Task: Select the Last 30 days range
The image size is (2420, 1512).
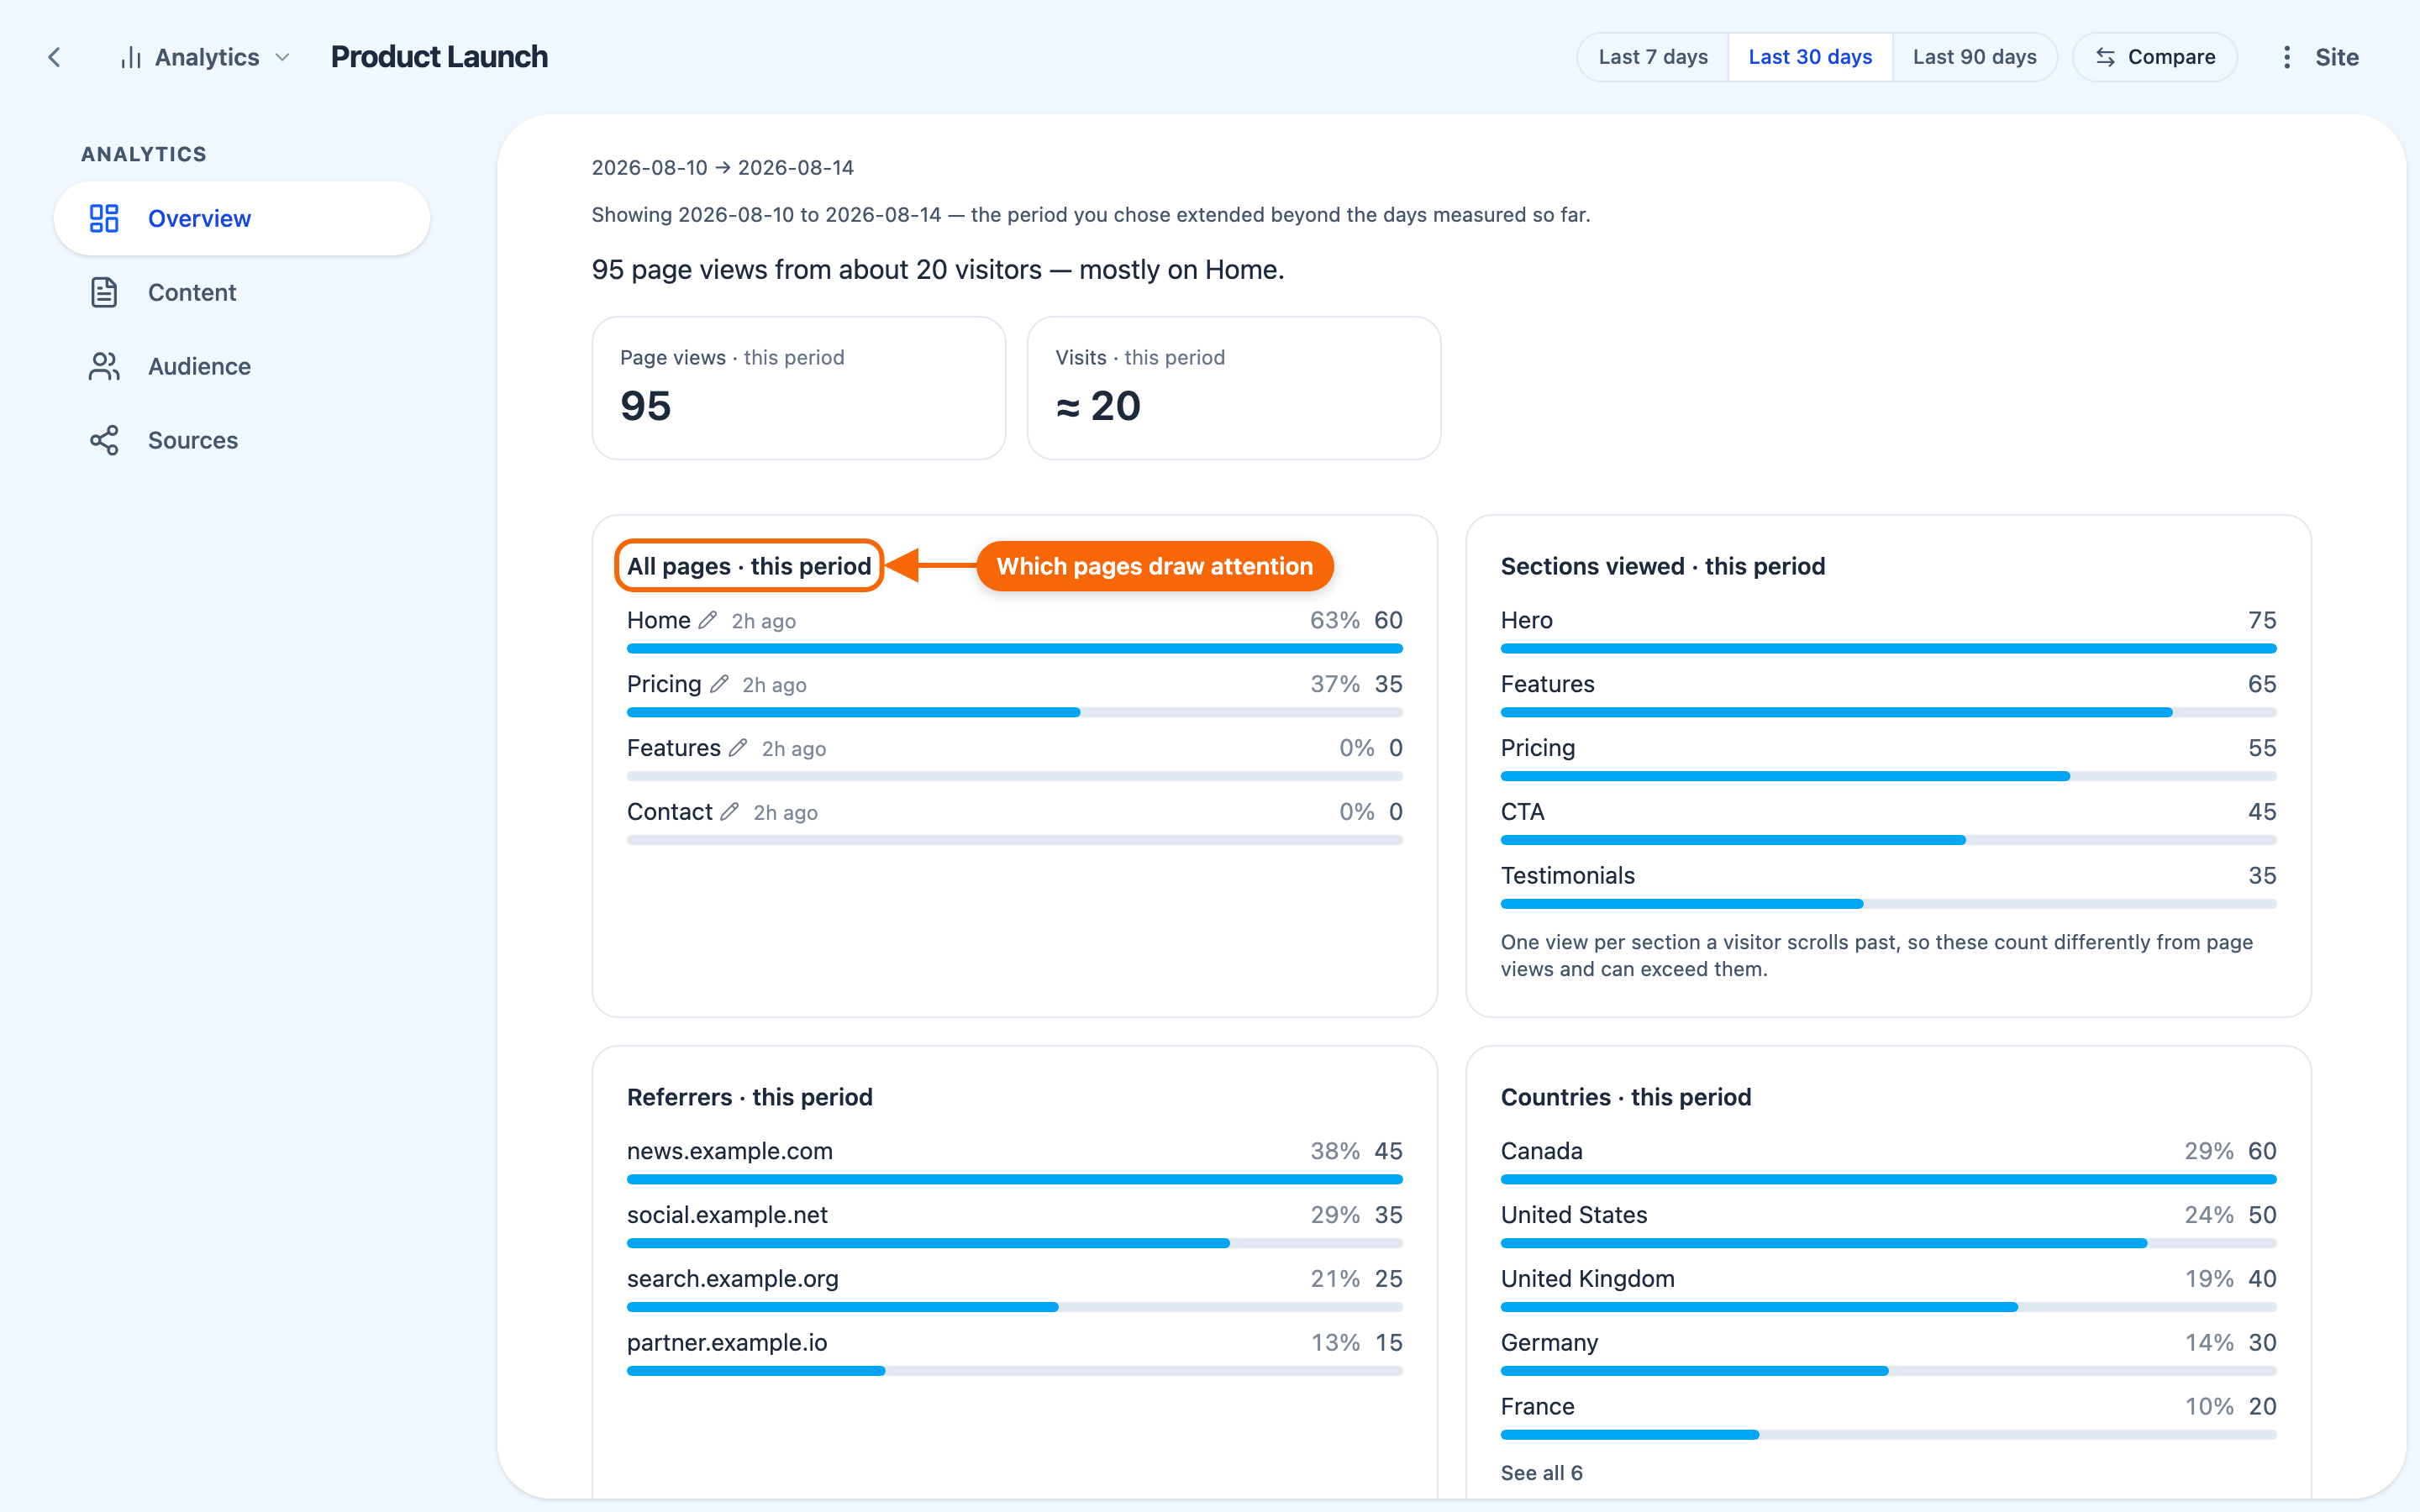Action: (x=1810, y=57)
